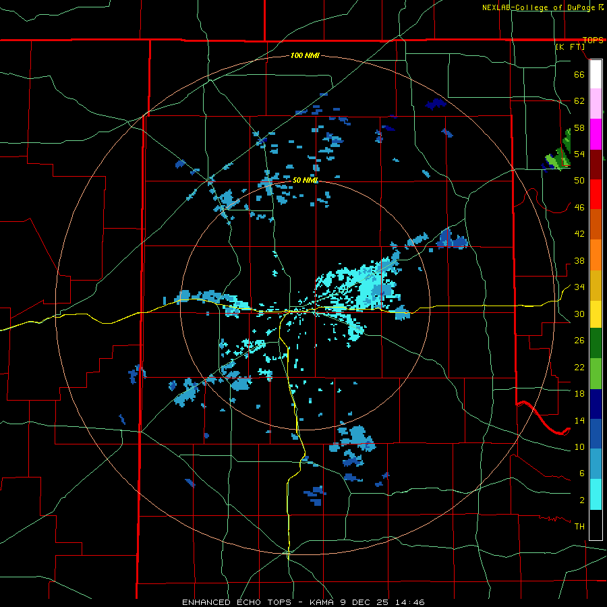
Task: Click the light green legend swatch
Action: tap(596, 374)
